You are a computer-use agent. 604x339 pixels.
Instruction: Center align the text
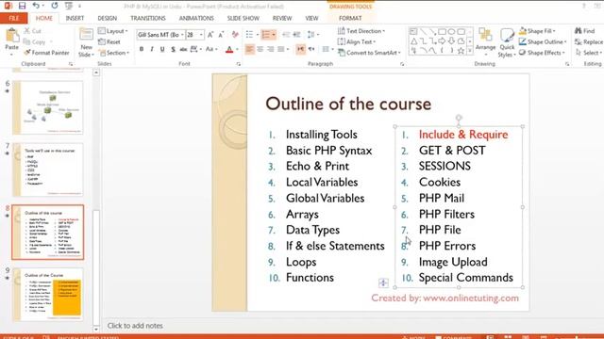pyautogui.click(x=260, y=49)
